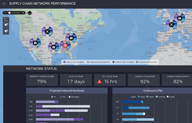Click the Supply Chain Network Performance title

[x=42, y=3]
